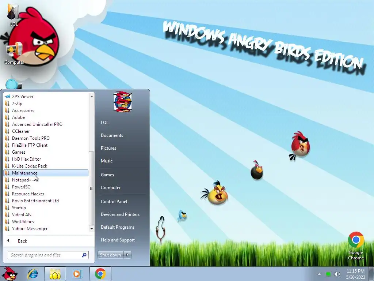Click the volume speaker tray icon
This screenshot has width=374, height=281.
click(337, 274)
